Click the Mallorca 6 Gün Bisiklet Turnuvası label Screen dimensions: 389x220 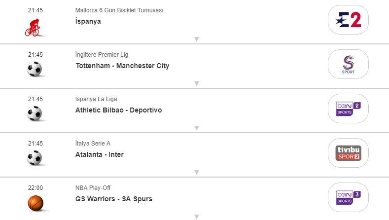click(119, 10)
